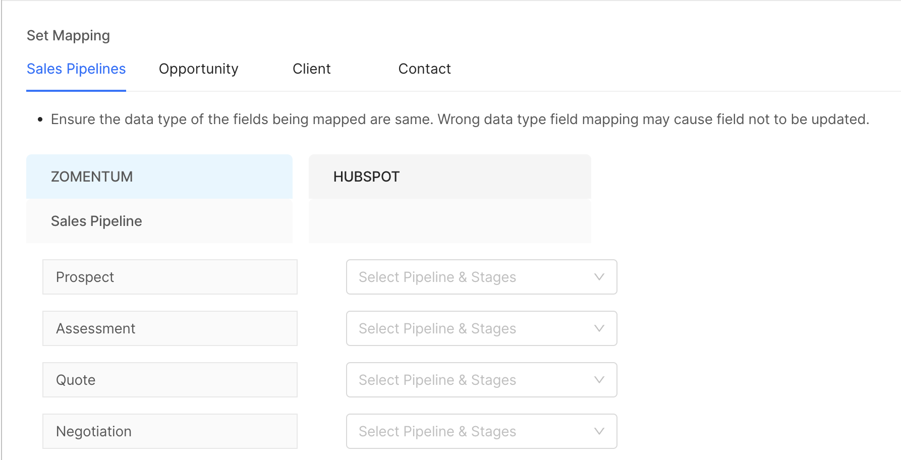Select the Contact tab
The image size is (901, 460).
point(424,69)
